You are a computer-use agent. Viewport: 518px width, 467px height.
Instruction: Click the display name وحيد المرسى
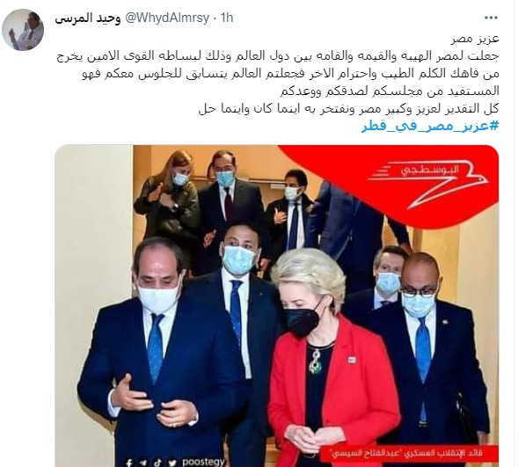coord(88,18)
